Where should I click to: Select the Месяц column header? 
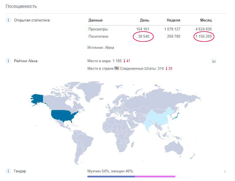(206, 20)
